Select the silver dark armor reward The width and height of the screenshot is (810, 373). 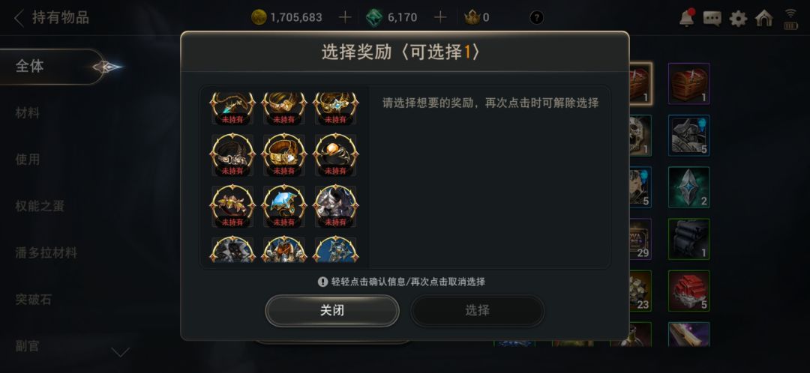(x=335, y=207)
